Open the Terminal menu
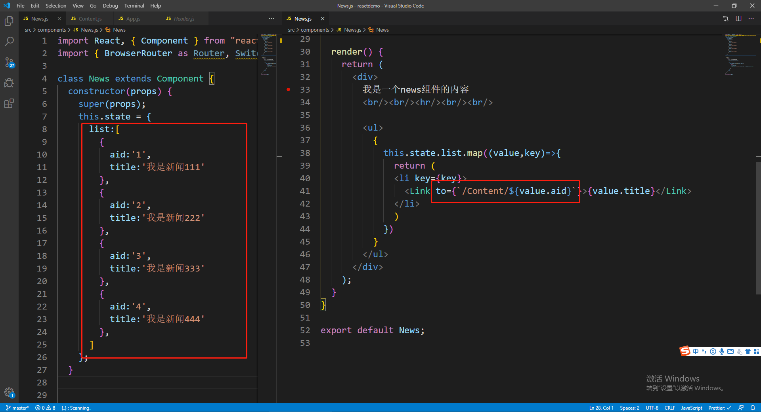761x412 pixels. point(134,6)
